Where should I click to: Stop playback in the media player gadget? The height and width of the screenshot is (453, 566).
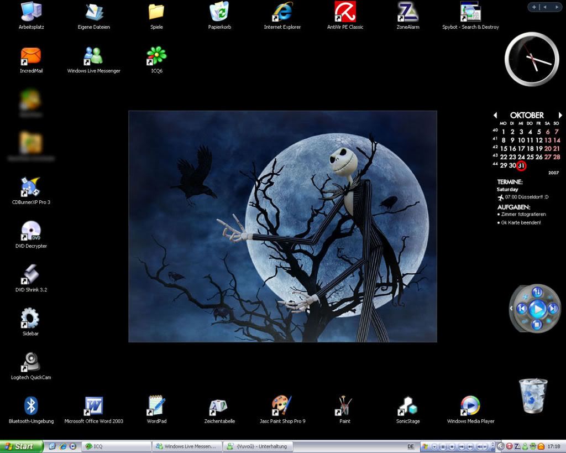click(x=537, y=324)
